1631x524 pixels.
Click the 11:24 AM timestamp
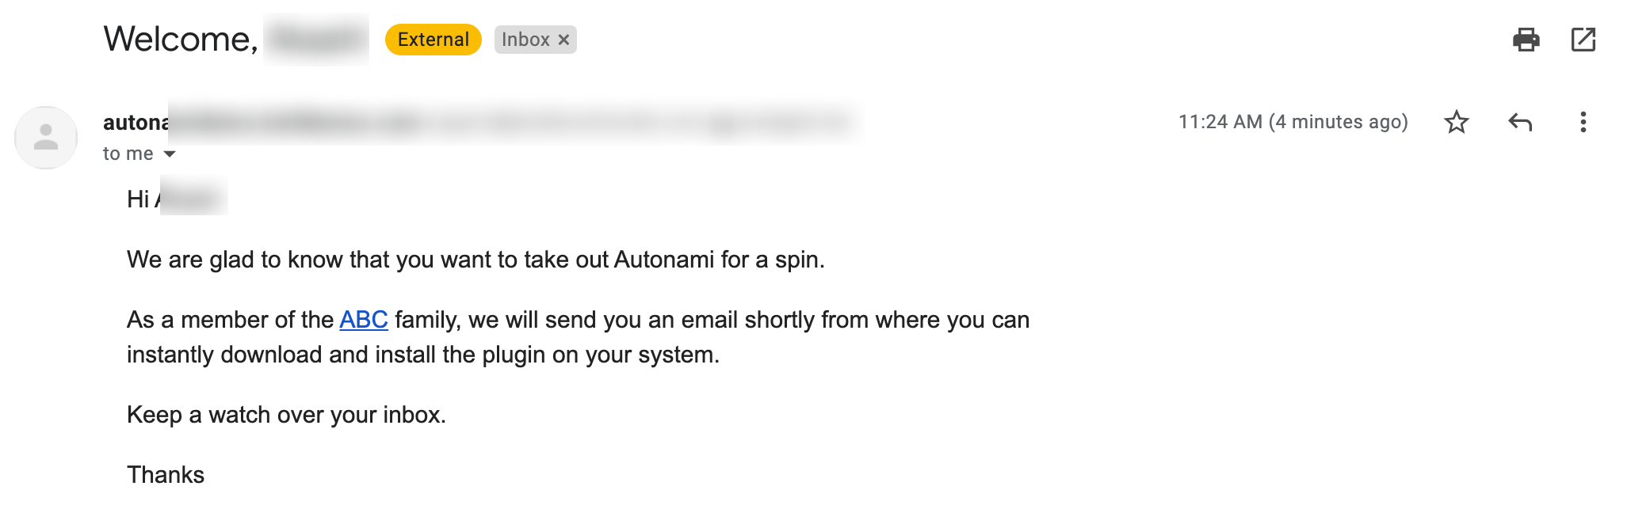click(x=1293, y=122)
